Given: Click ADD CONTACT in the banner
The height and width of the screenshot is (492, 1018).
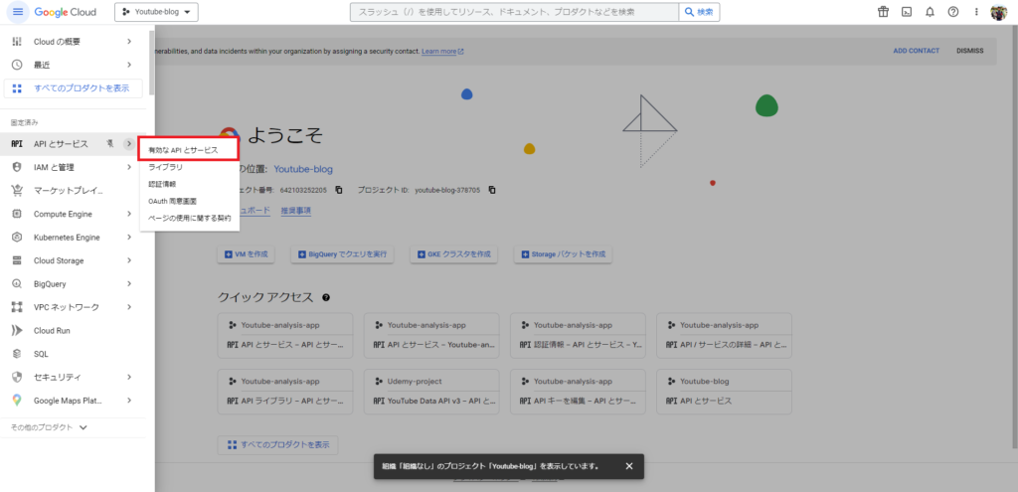Looking at the screenshot, I should click(x=916, y=51).
